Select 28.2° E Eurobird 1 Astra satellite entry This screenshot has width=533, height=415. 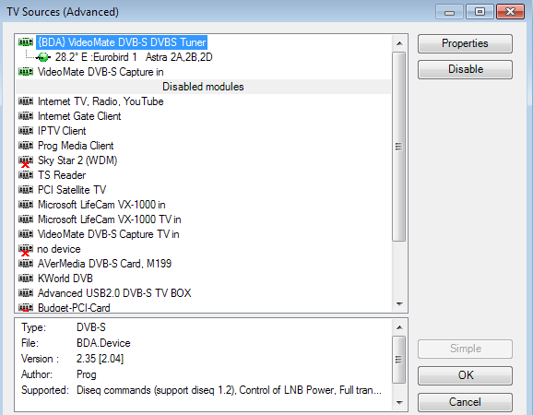tap(134, 57)
